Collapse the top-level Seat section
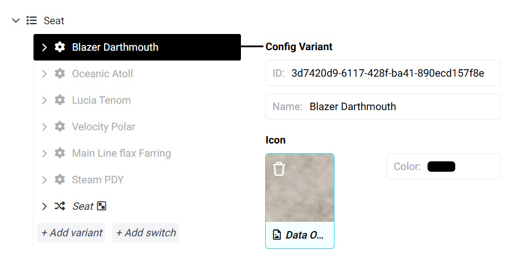 (x=16, y=21)
